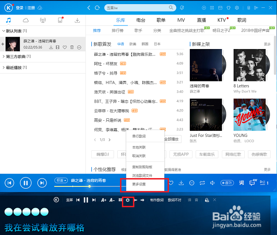The image size is (277, 235).
Task: Toggle 竖屏 vertical lyrics mode
Action: point(69,200)
